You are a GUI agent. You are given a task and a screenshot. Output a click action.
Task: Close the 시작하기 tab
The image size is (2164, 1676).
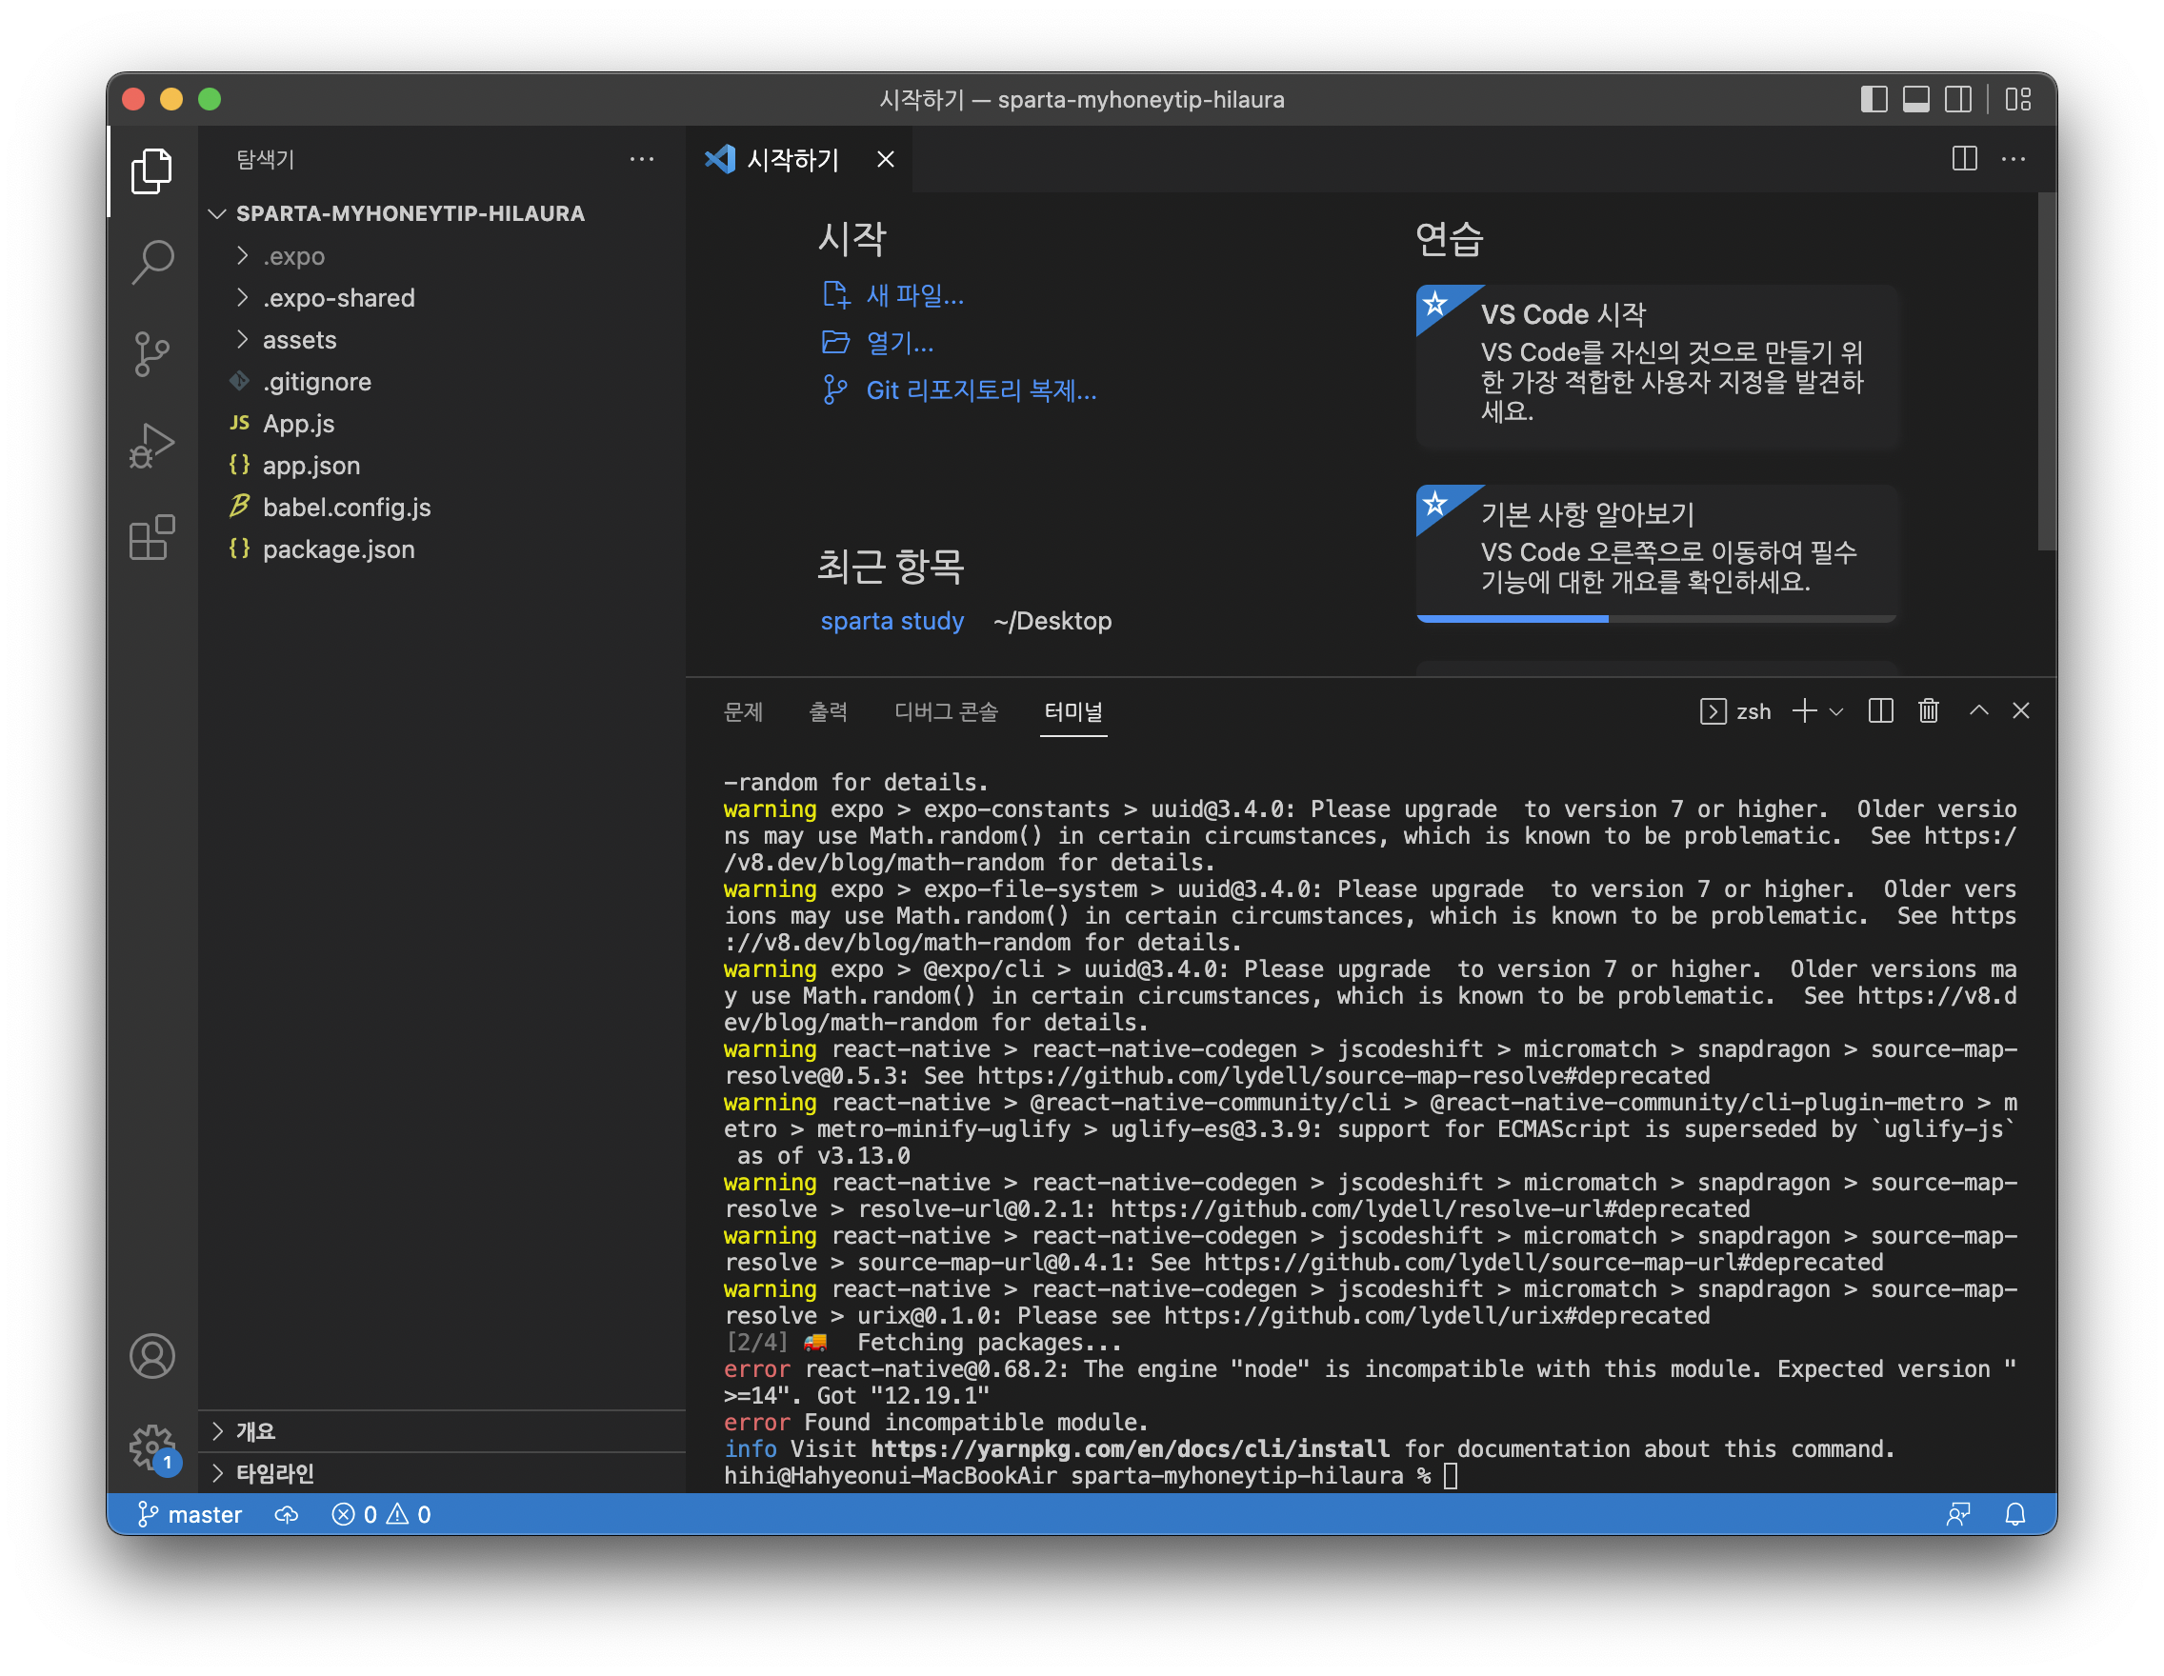coord(886,159)
